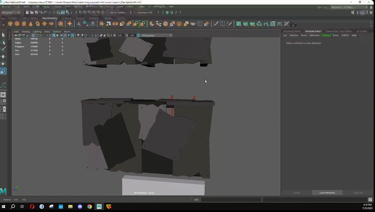
Task: Open Maya from the Windows taskbar
Action: (x=99, y=207)
